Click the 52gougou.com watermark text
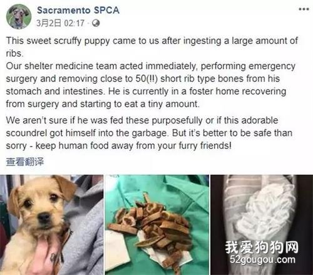 (263, 260)
